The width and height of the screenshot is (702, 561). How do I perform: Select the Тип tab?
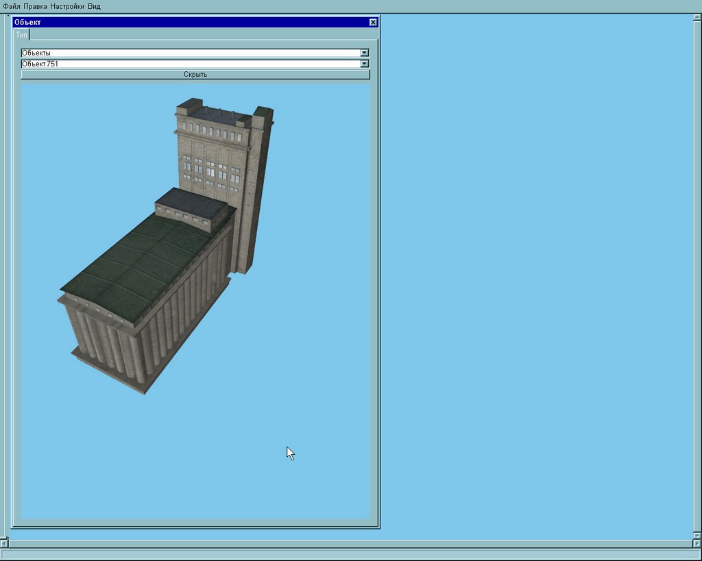click(x=21, y=34)
